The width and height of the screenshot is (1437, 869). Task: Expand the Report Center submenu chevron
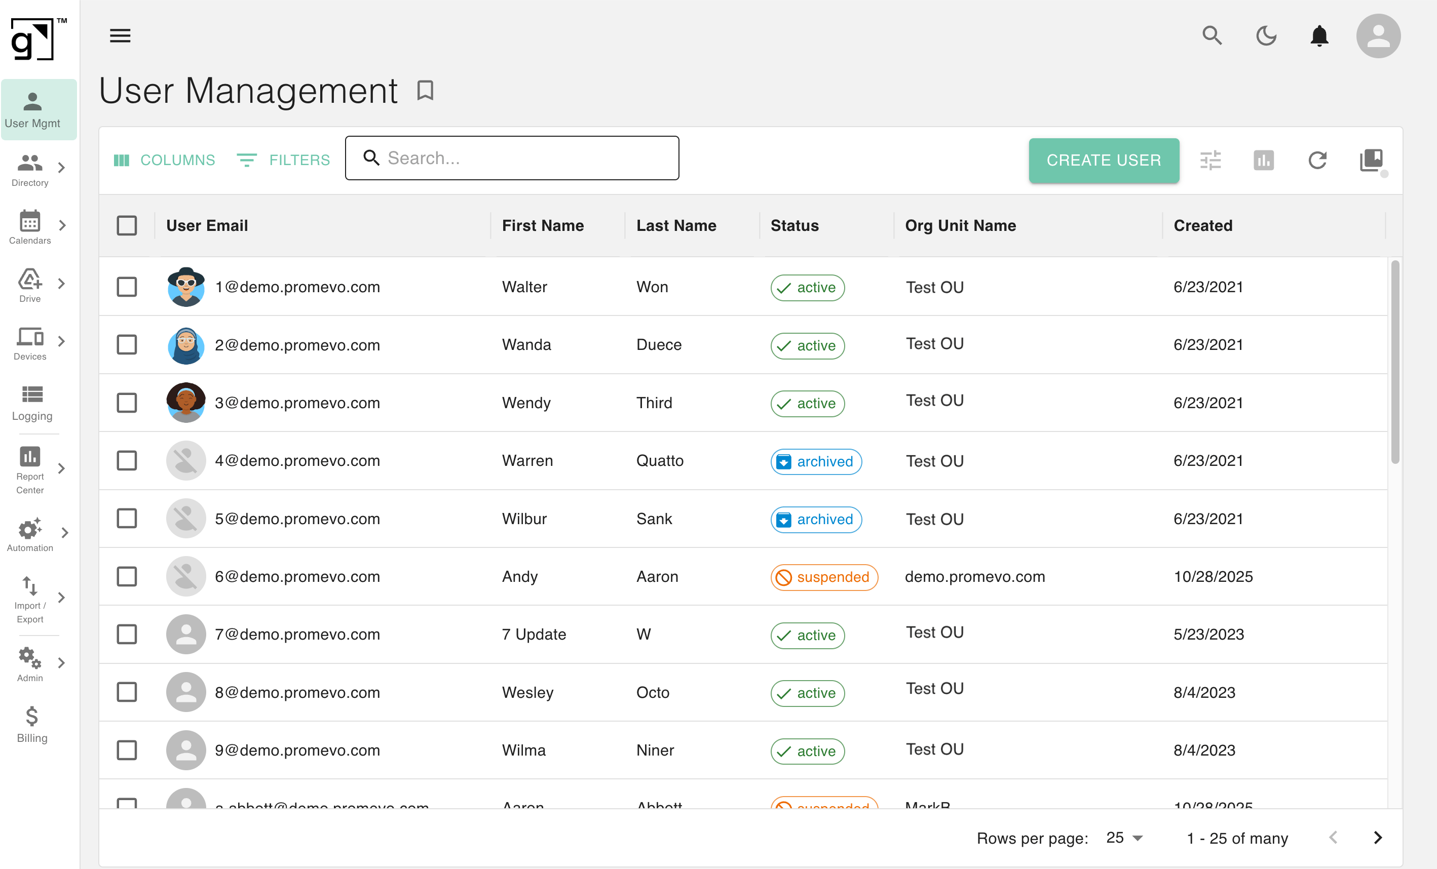point(62,468)
